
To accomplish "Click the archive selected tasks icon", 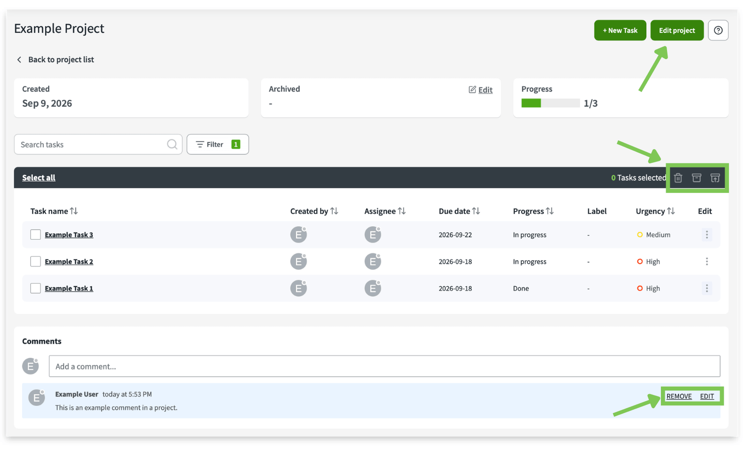I will (697, 178).
